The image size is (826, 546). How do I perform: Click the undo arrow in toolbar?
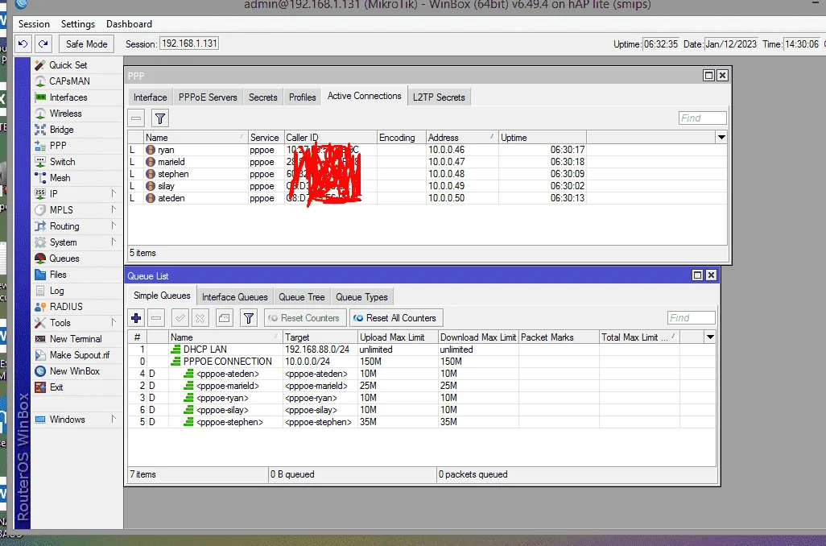[23, 43]
